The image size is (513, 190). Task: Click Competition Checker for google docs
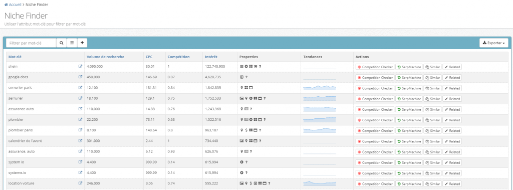click(x=375, y=78)
